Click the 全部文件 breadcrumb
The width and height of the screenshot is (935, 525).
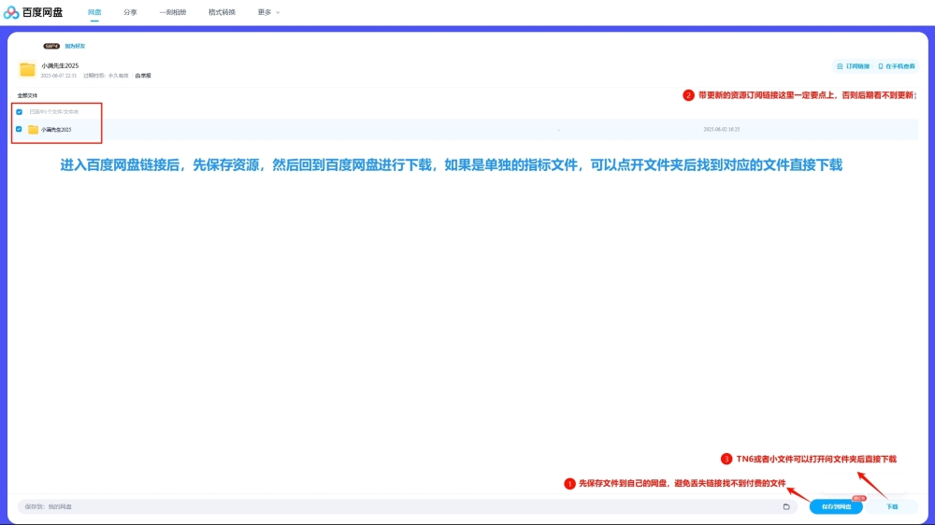(x=27, y=95)
